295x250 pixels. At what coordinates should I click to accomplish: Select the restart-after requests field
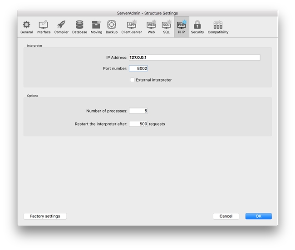click(138, 124)
